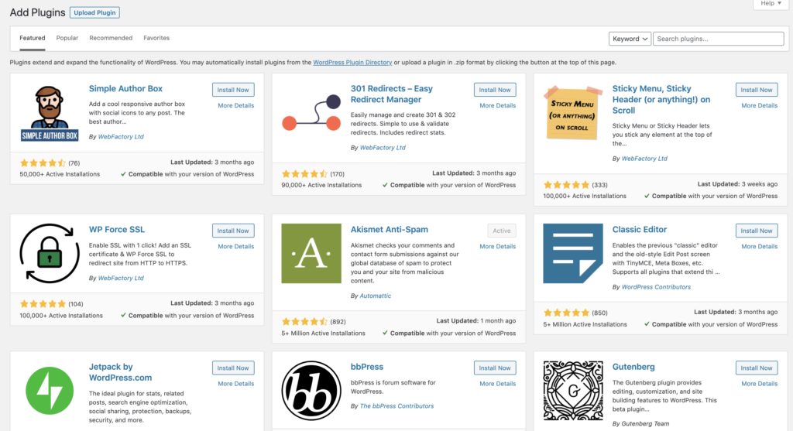Open the Keyword search type dropdown
This screenshot has height=431, width=793.
tap(630, 39)
